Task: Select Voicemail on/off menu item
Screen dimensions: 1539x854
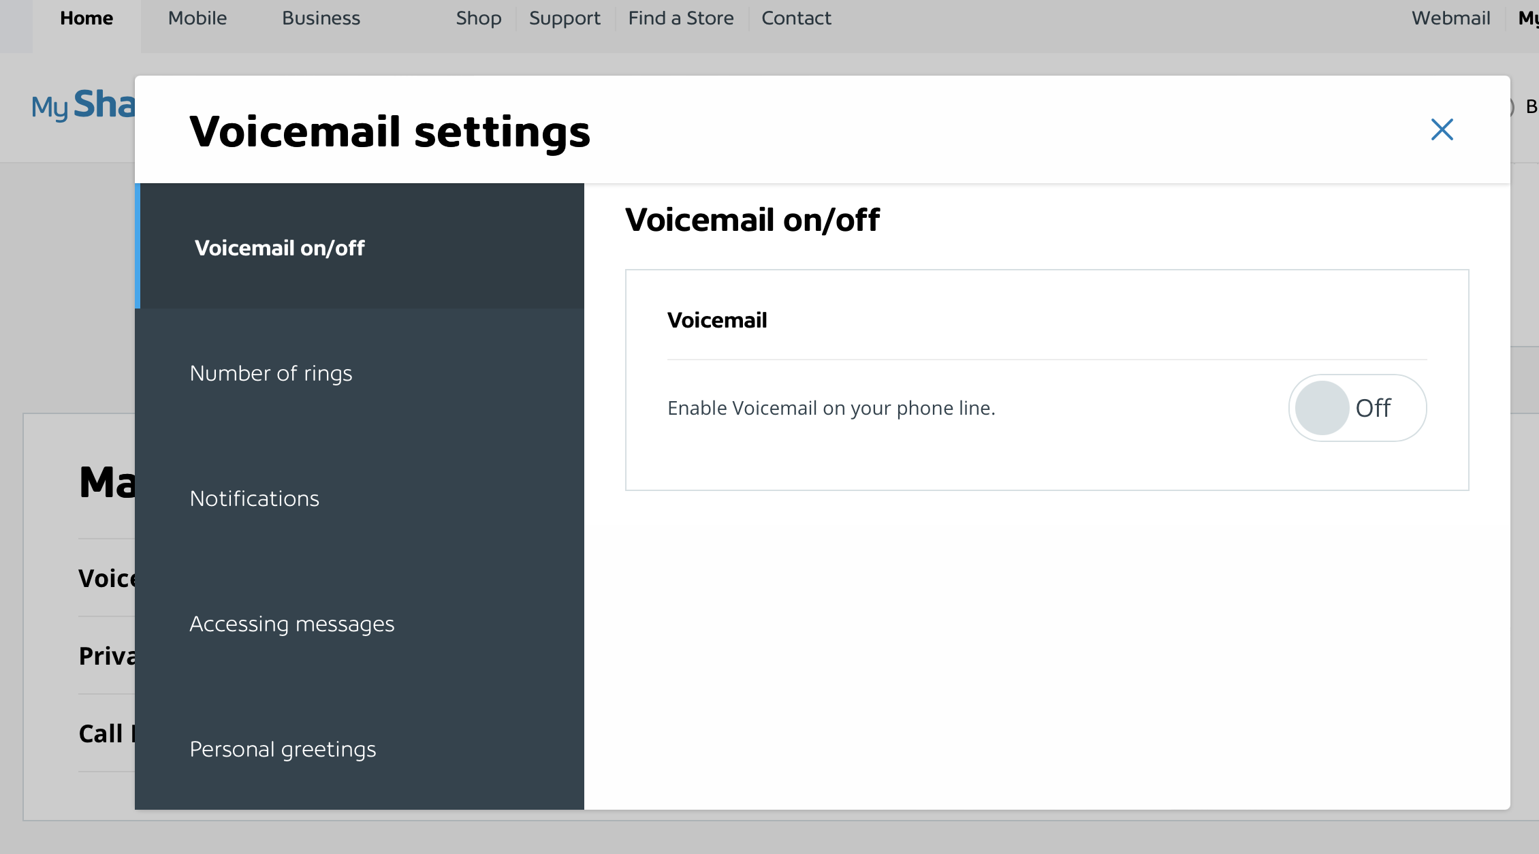Action: point(278,247)
